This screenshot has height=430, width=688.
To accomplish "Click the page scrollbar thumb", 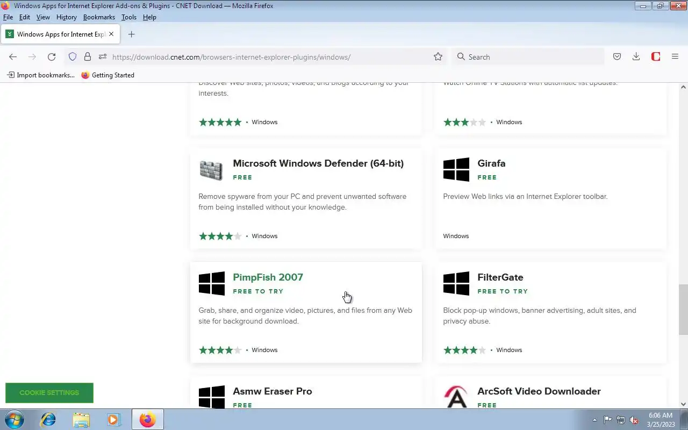I will point(683,310).
